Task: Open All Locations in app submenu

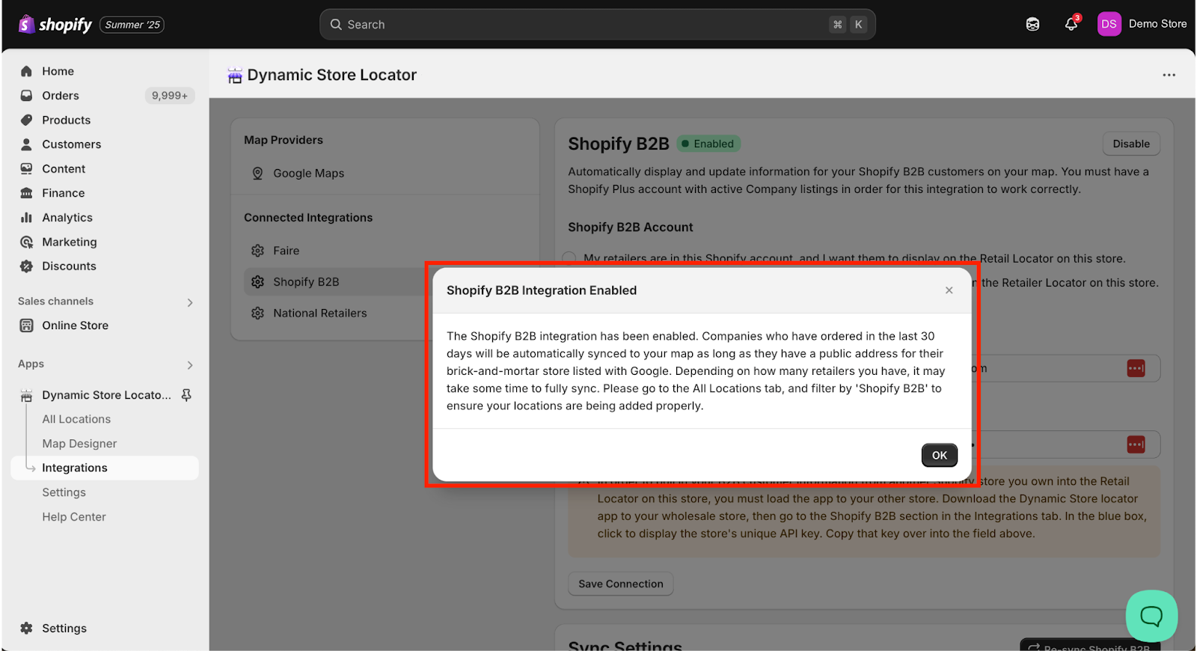Action: [76, 419]
